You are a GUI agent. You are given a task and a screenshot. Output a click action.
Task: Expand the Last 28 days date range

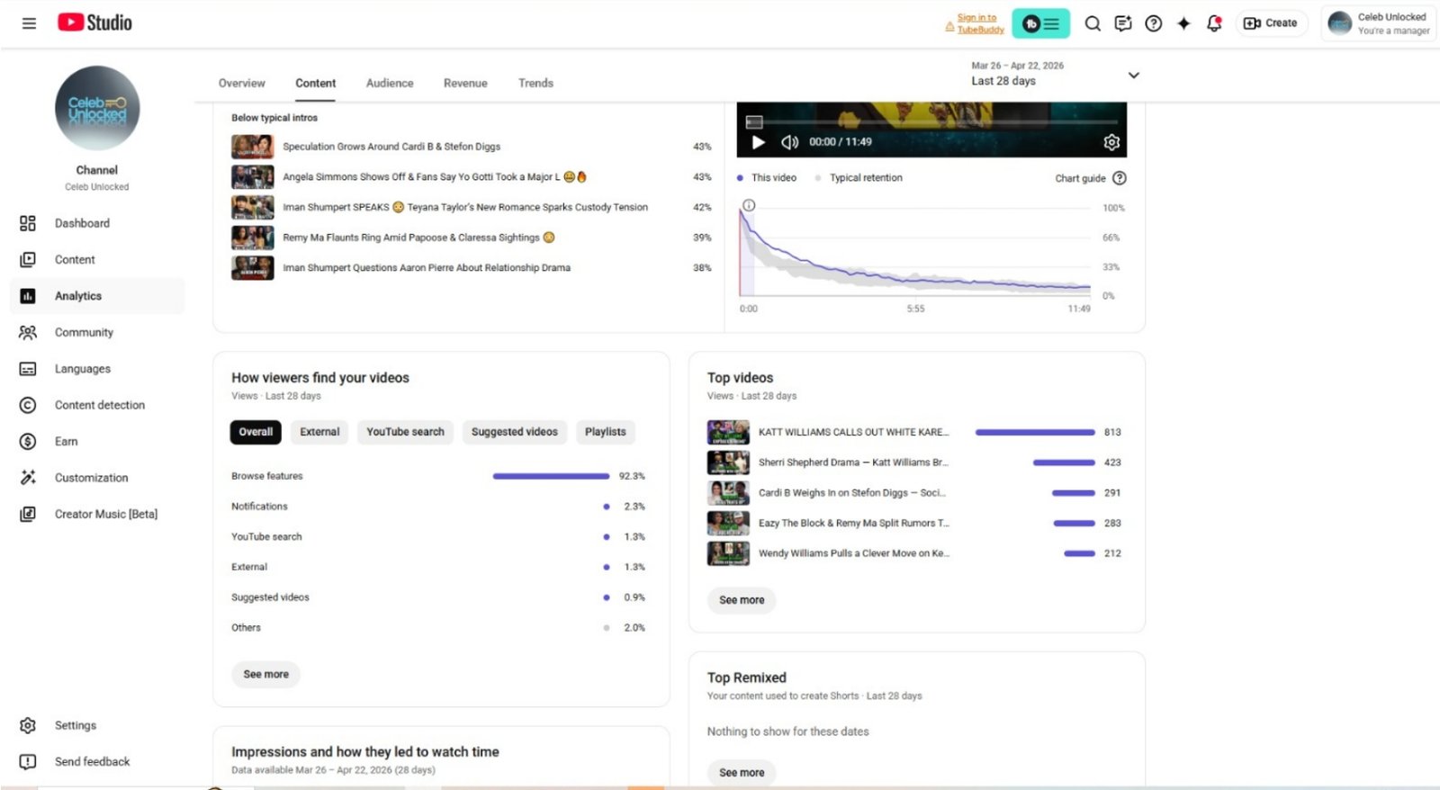click(x=1133, y=75)
